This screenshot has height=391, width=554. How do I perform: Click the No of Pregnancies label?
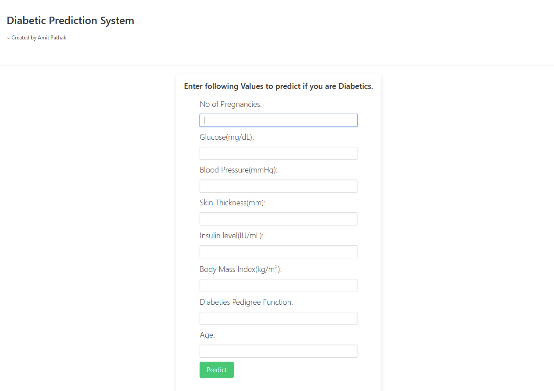point(230,104)
